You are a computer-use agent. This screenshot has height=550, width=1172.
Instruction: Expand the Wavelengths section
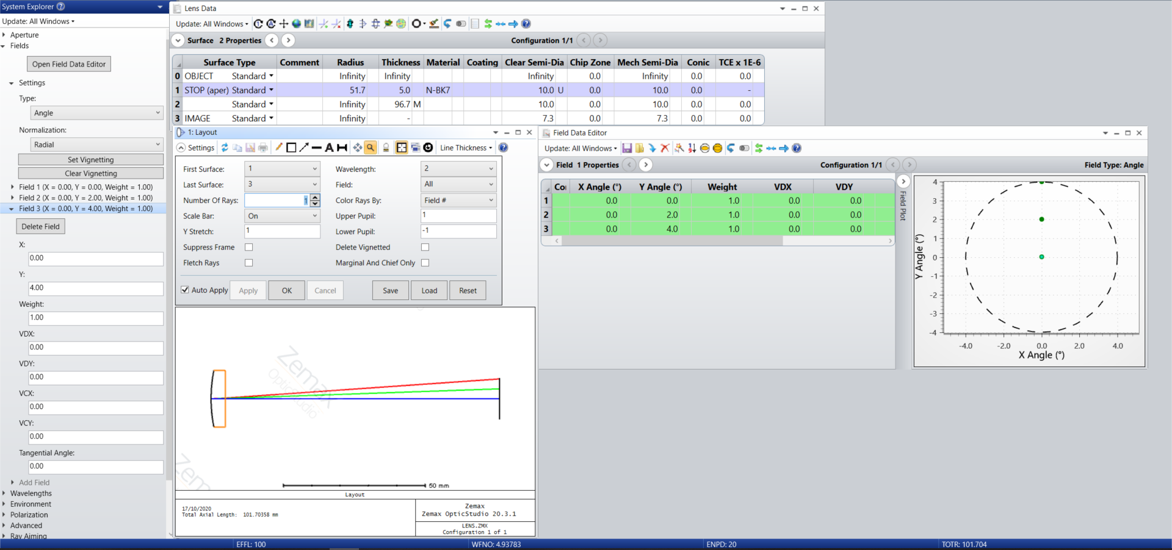[x=4, y=493]
